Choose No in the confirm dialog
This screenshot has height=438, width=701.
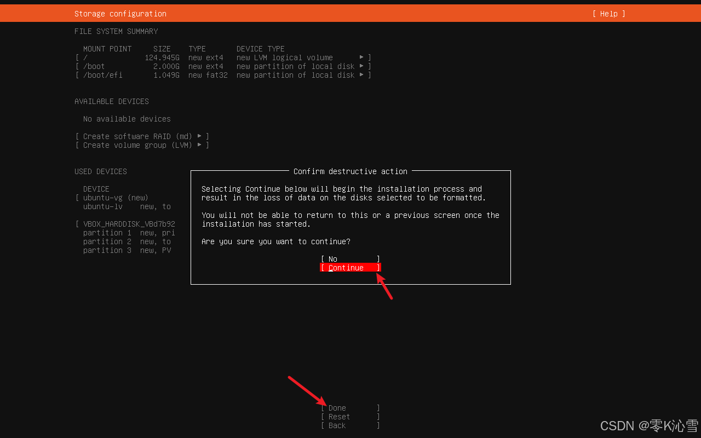click(x=350, y=259)
